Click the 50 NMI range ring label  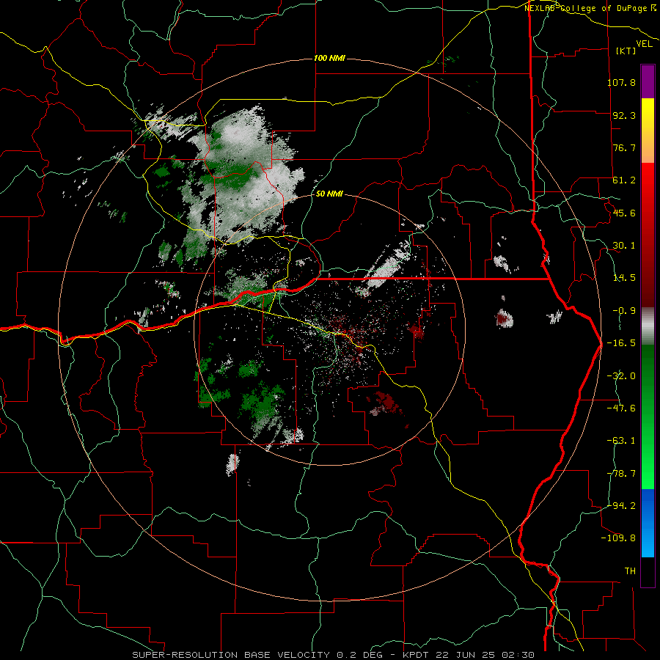[329, 194]
